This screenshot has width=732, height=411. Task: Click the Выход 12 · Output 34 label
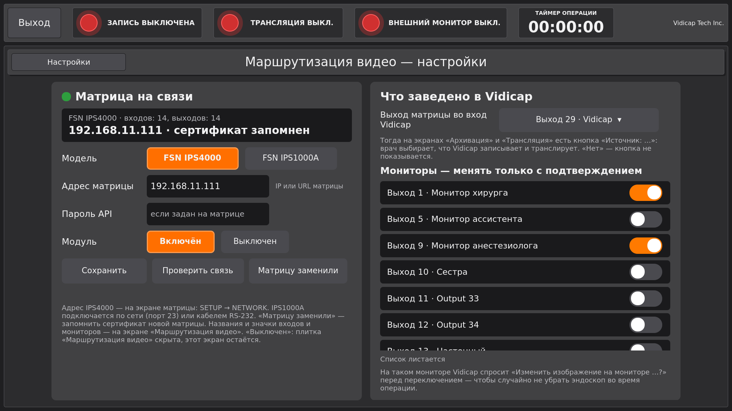point(433,325)
